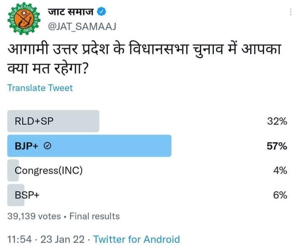Image resolution: width=303 pixels, height=251 pixels.
Task: Click the Hindi poll question text
Action: [x=144, y=59]
